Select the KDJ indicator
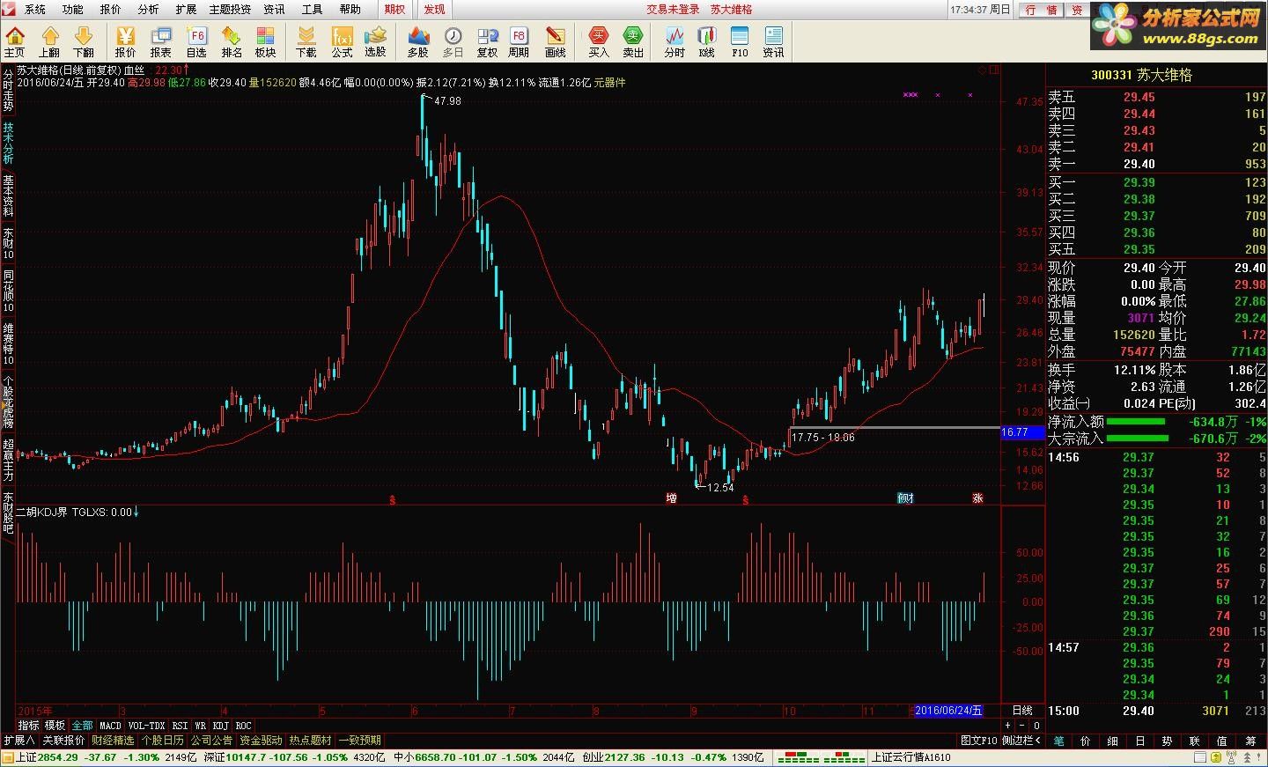Screen dimensions: 1268x767 coord(220,726)
